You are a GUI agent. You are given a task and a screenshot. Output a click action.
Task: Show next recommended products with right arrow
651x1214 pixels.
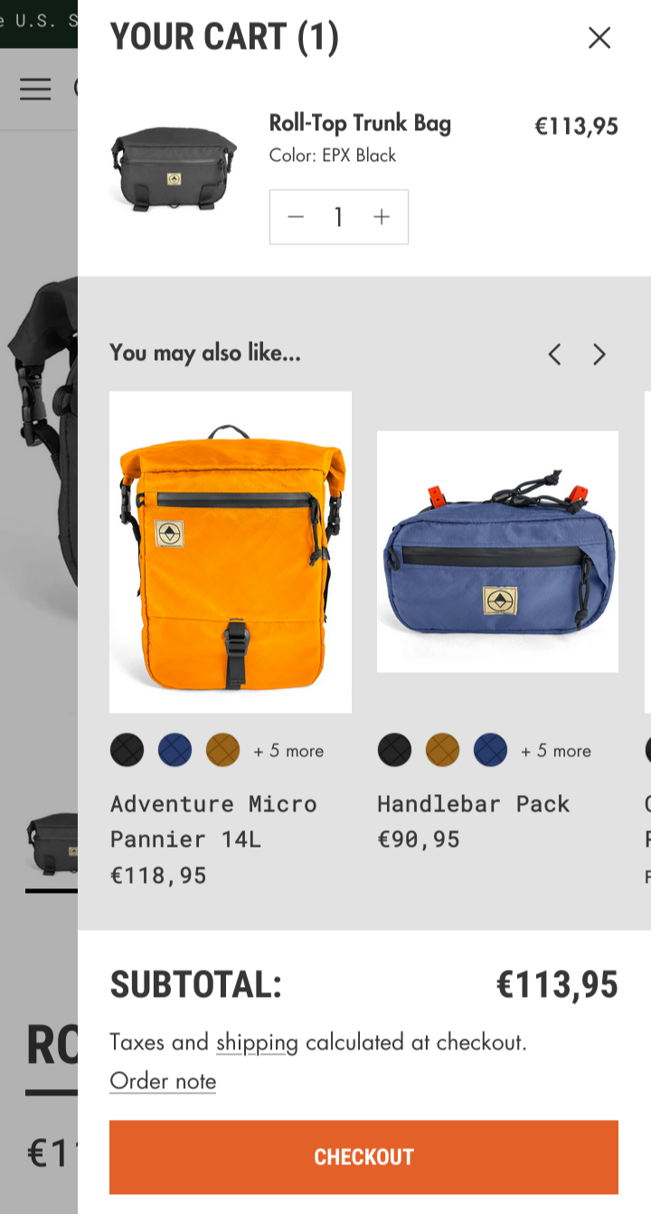pos(599,354)
